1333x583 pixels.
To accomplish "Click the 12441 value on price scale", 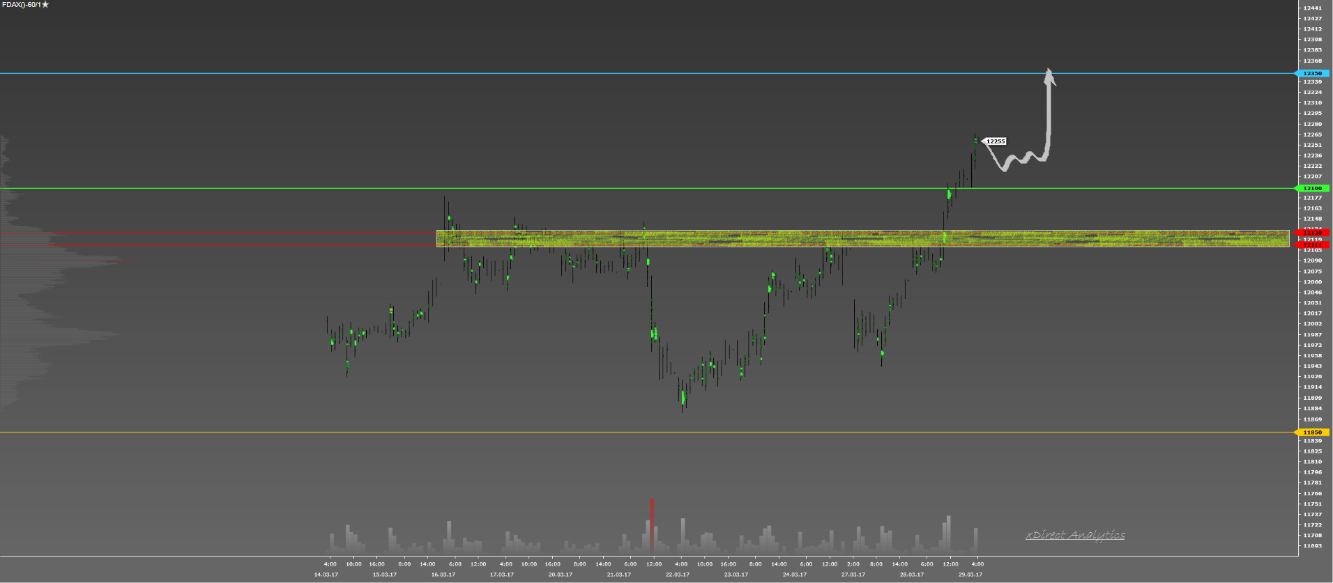I will (1312, 8).
